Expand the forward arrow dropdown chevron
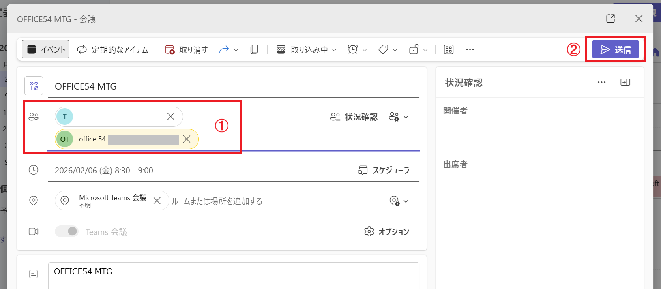 [236, 50]
